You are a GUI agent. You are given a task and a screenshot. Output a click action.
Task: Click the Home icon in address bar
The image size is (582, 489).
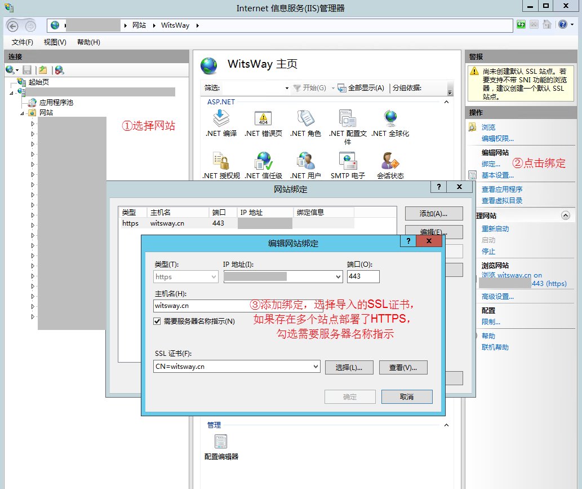click(547, 25)
